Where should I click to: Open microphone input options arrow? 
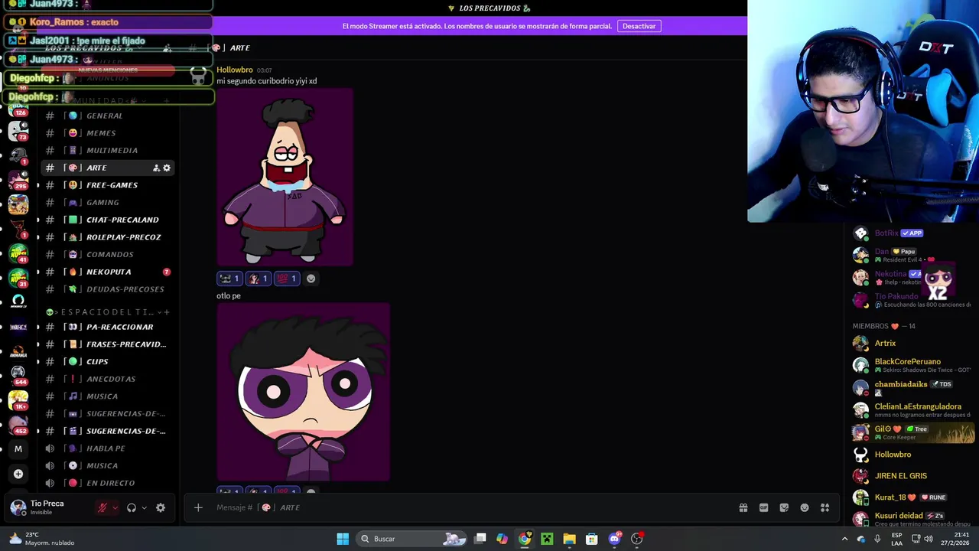pos(115,507)
